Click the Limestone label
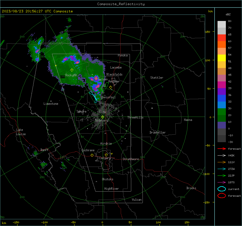The height and width of the screenshot is (226, 242). coord(51,104)
